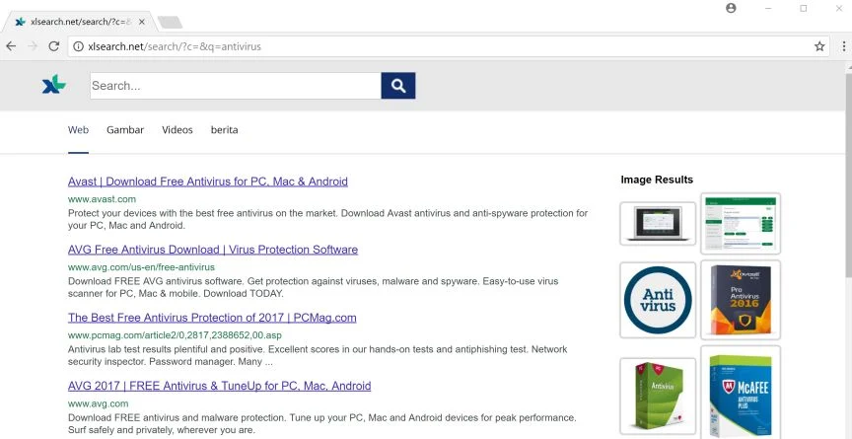Click the Avast result description text

(x=327, y=219)
